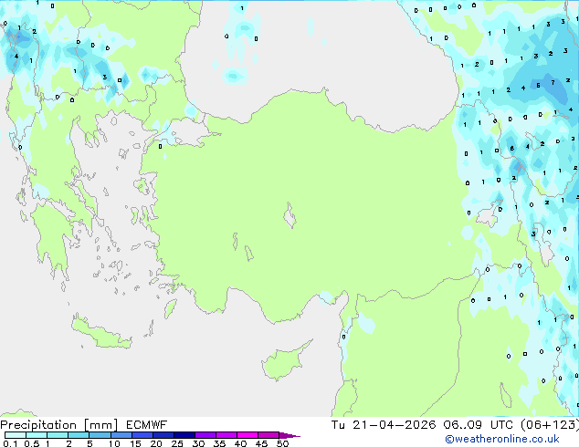Click the over-50 mm arrow legend tip
The image size is (579, 447).
289,435
